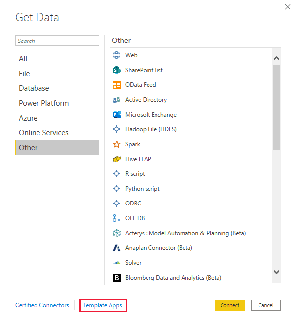Open the Online Services category
The image size is (296, 326).
pyautogui.click(x=43, y=133)
